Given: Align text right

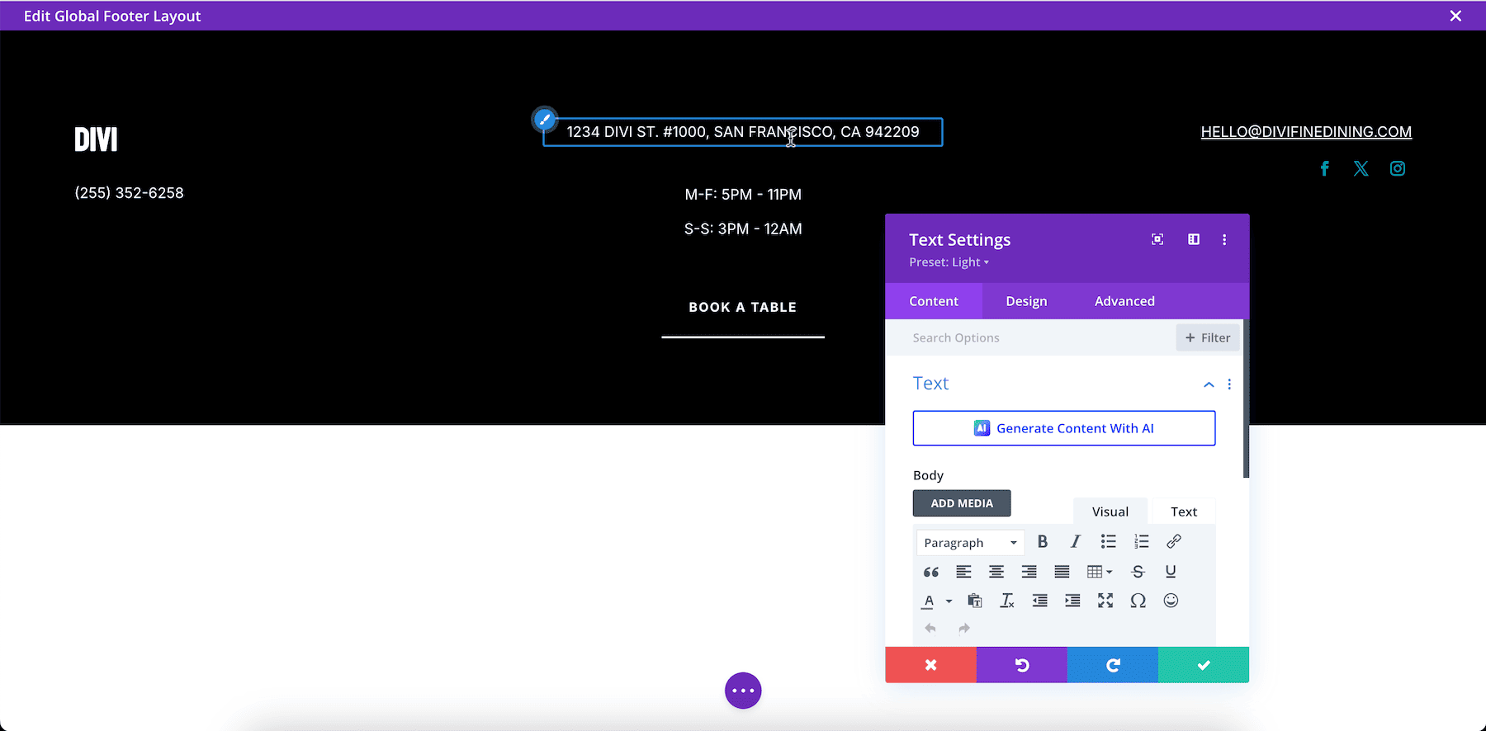Looking at the screenshot, I should [x=1029, y=572].
